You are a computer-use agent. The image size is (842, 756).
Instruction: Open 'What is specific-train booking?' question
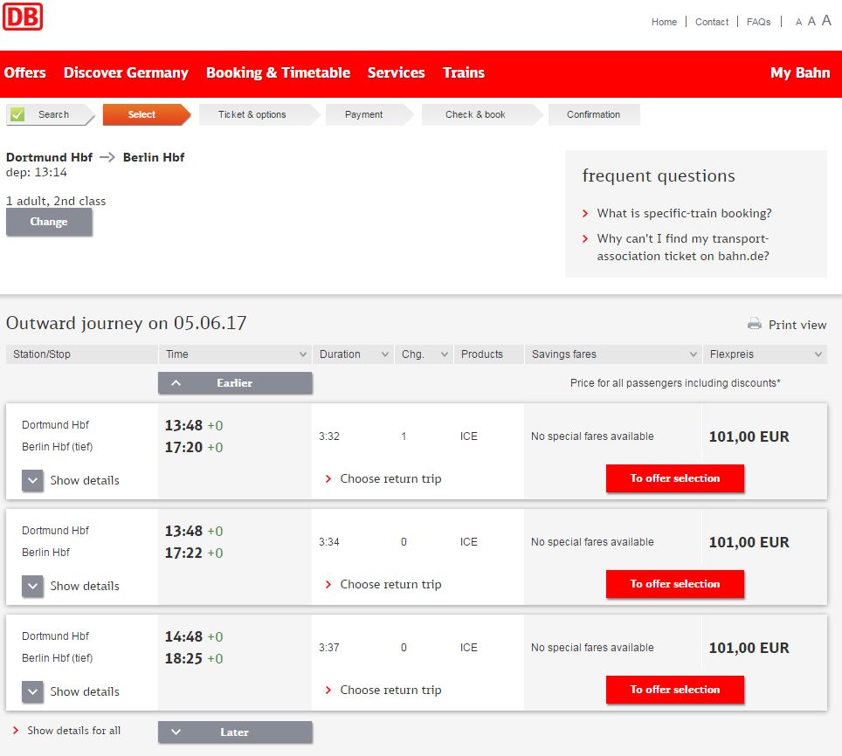(x=684, y=213)
